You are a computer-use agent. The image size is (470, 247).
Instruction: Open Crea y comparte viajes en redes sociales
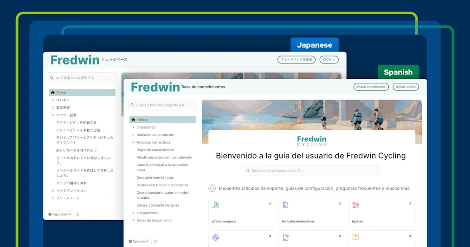pyautogui.click(x=162, y=195)
